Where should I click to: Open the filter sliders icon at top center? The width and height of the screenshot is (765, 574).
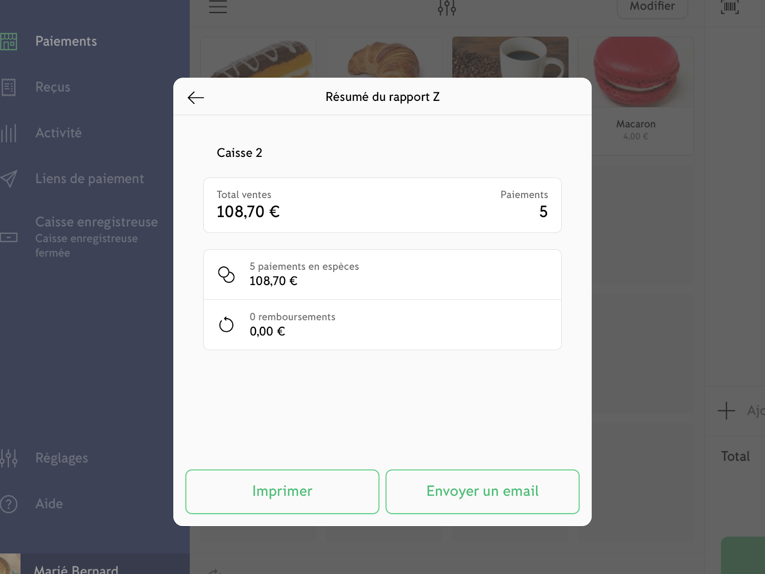(447, 8)
